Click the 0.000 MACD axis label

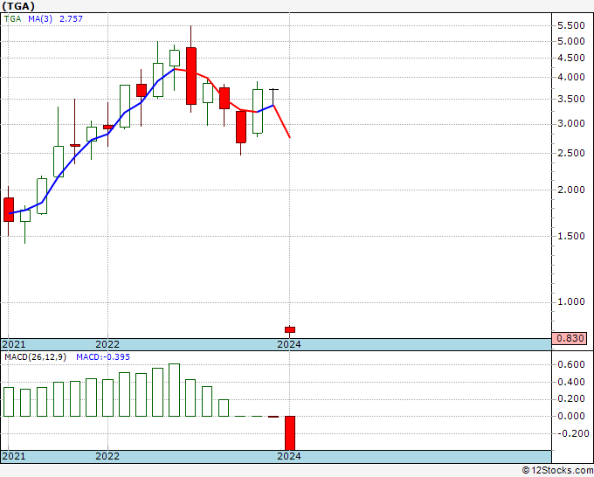(x=571, y=417)
